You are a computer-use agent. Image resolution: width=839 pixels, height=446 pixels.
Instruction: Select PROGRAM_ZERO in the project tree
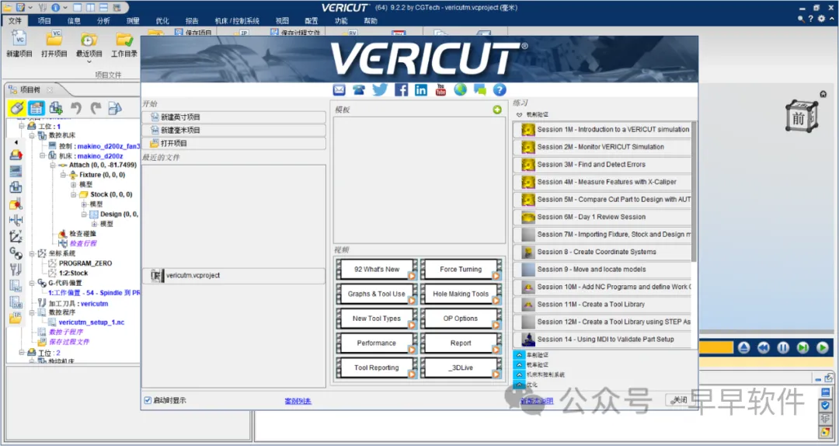click(85, 263)
